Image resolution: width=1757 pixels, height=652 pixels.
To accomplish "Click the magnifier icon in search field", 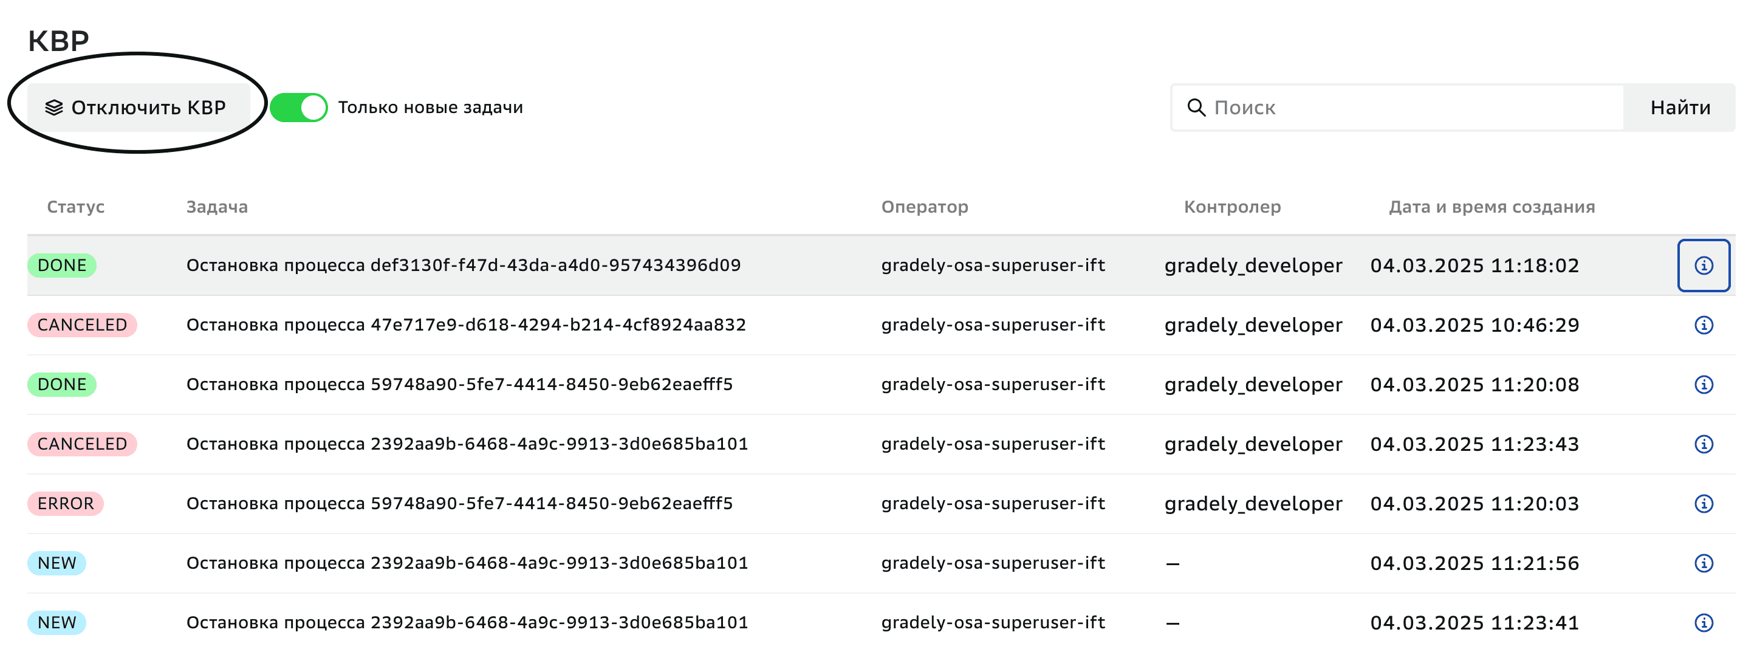I will coord(1196,108).
